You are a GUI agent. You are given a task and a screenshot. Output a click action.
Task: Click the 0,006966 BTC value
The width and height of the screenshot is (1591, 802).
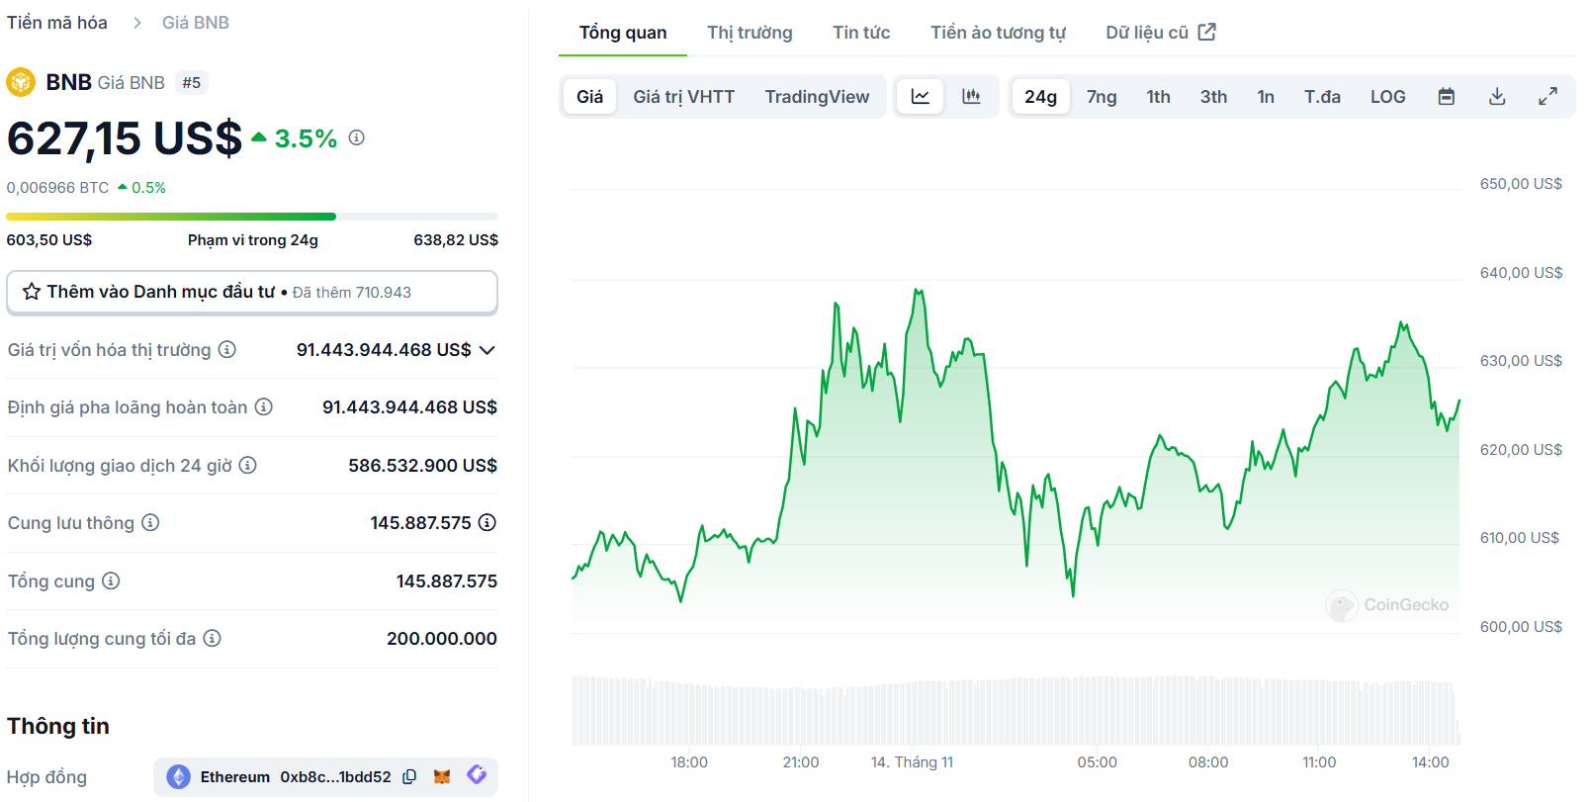[57, 188]
